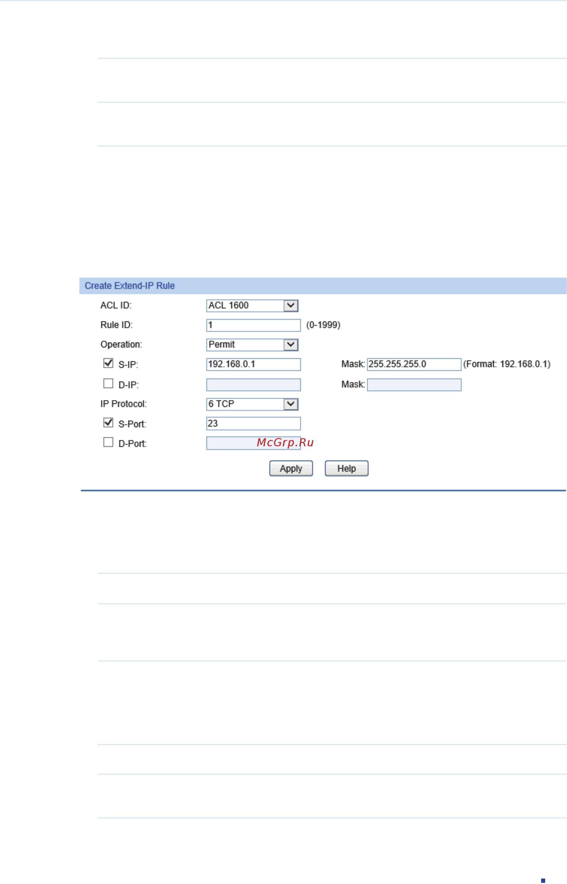The width and height of the screenshot is (567, 884).
Task: Click the Operation: label
Action: point(121,345)
